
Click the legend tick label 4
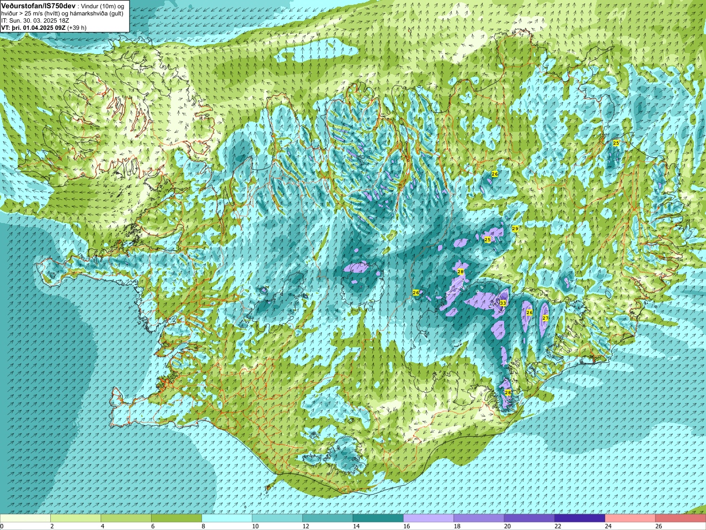tap(103, 527)
